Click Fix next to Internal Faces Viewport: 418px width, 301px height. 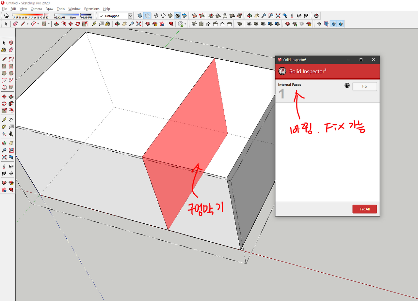[x=364, y=86]
